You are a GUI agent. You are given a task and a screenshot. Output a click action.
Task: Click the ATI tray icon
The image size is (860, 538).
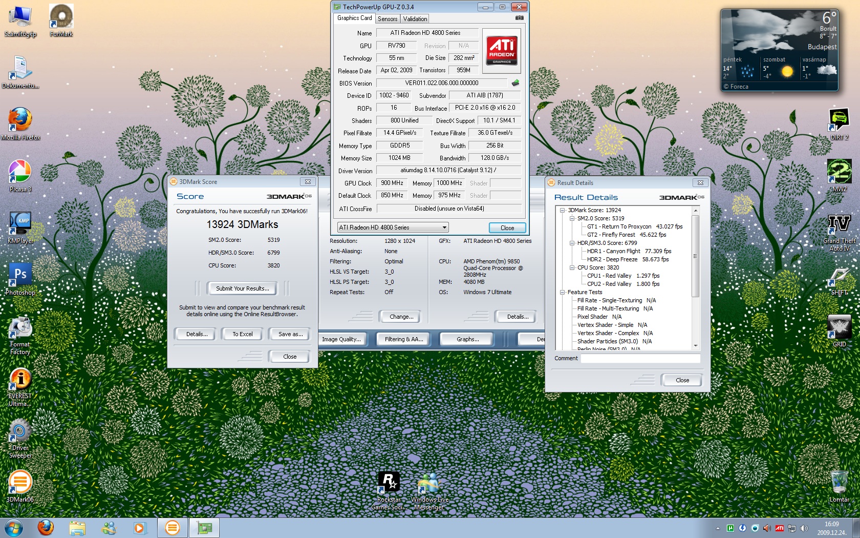coord(779,528)
